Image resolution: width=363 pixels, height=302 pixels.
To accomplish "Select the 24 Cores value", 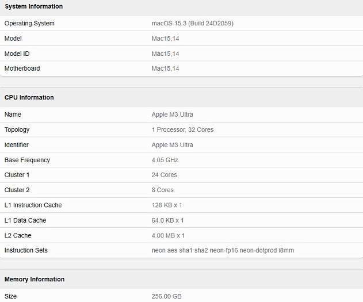I will (164, 175).
